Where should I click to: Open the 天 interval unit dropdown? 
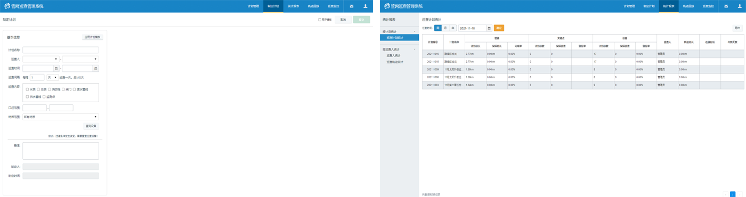[x=52, y=77]
